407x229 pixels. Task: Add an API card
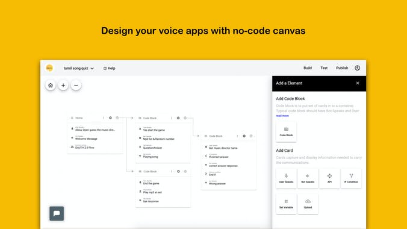click(329, 178)
